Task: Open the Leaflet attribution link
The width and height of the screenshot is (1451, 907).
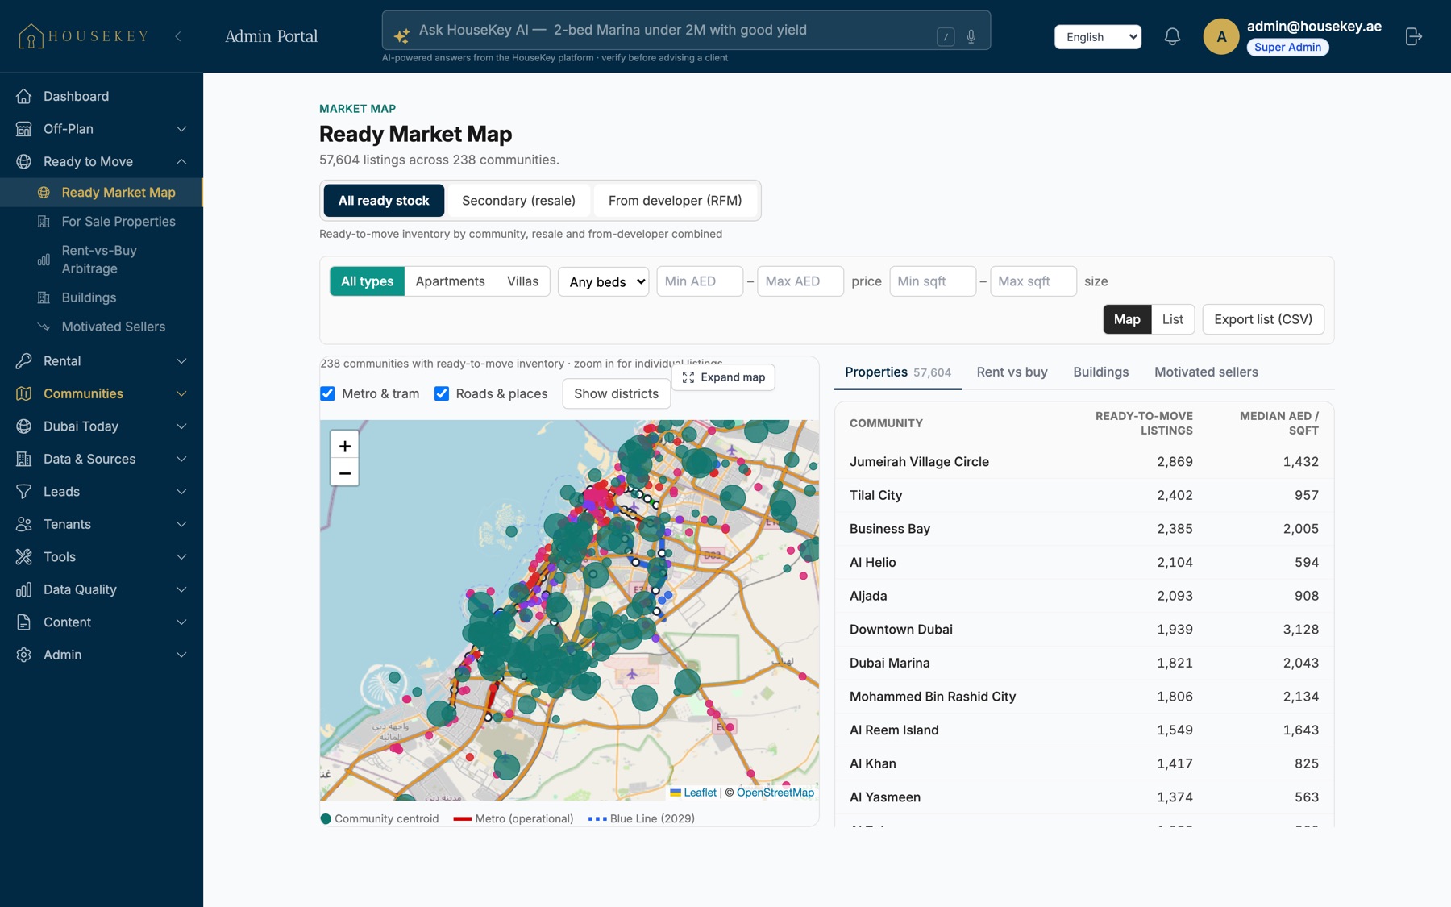Action: coord(700,793)
